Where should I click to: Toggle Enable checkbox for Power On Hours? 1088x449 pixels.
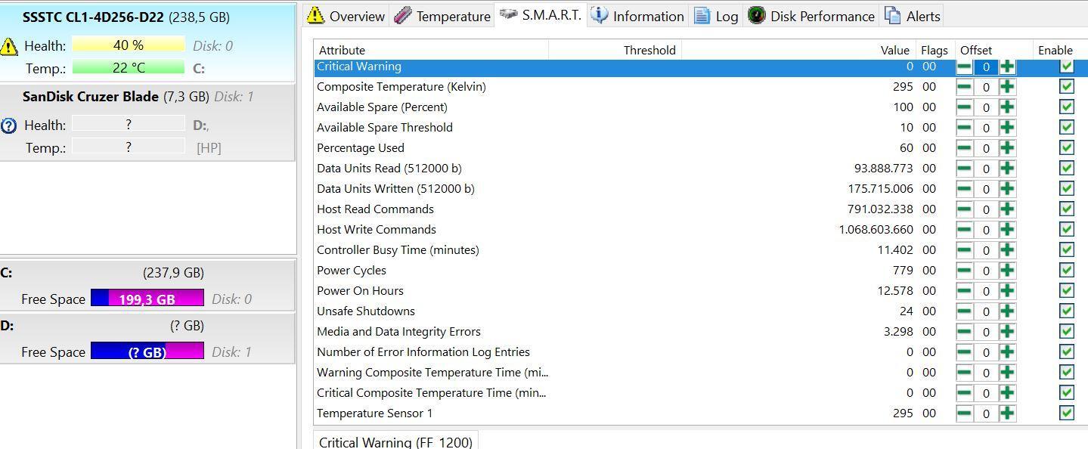click(1067, 291)
